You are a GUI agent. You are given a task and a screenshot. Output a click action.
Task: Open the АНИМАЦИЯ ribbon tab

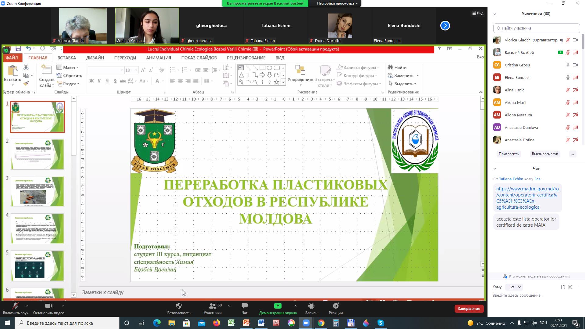click(158, 58)
